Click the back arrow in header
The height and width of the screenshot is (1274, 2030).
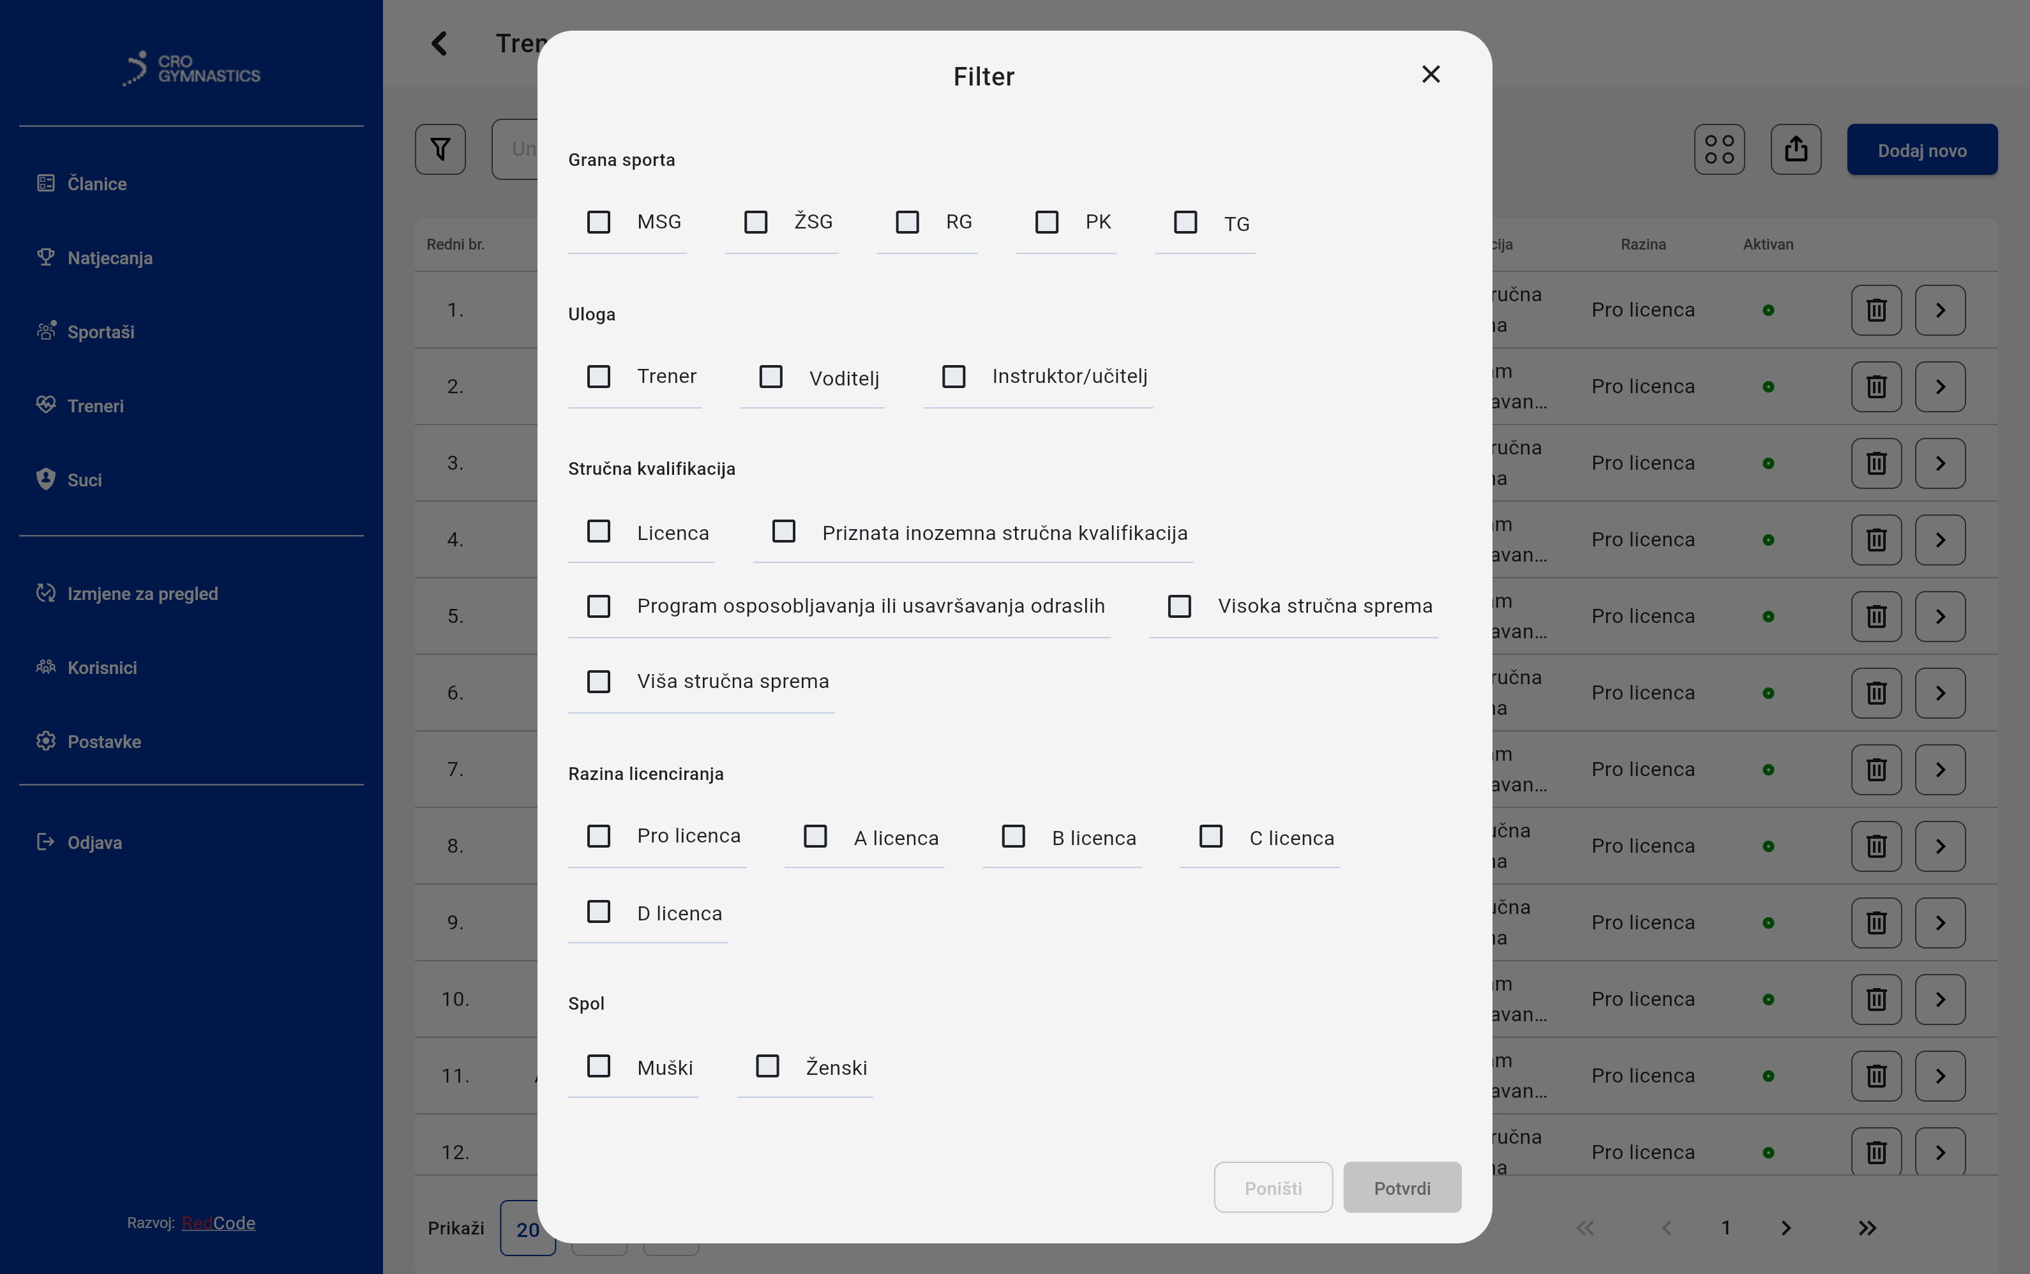pyautogui.click(x=439, y=44)
